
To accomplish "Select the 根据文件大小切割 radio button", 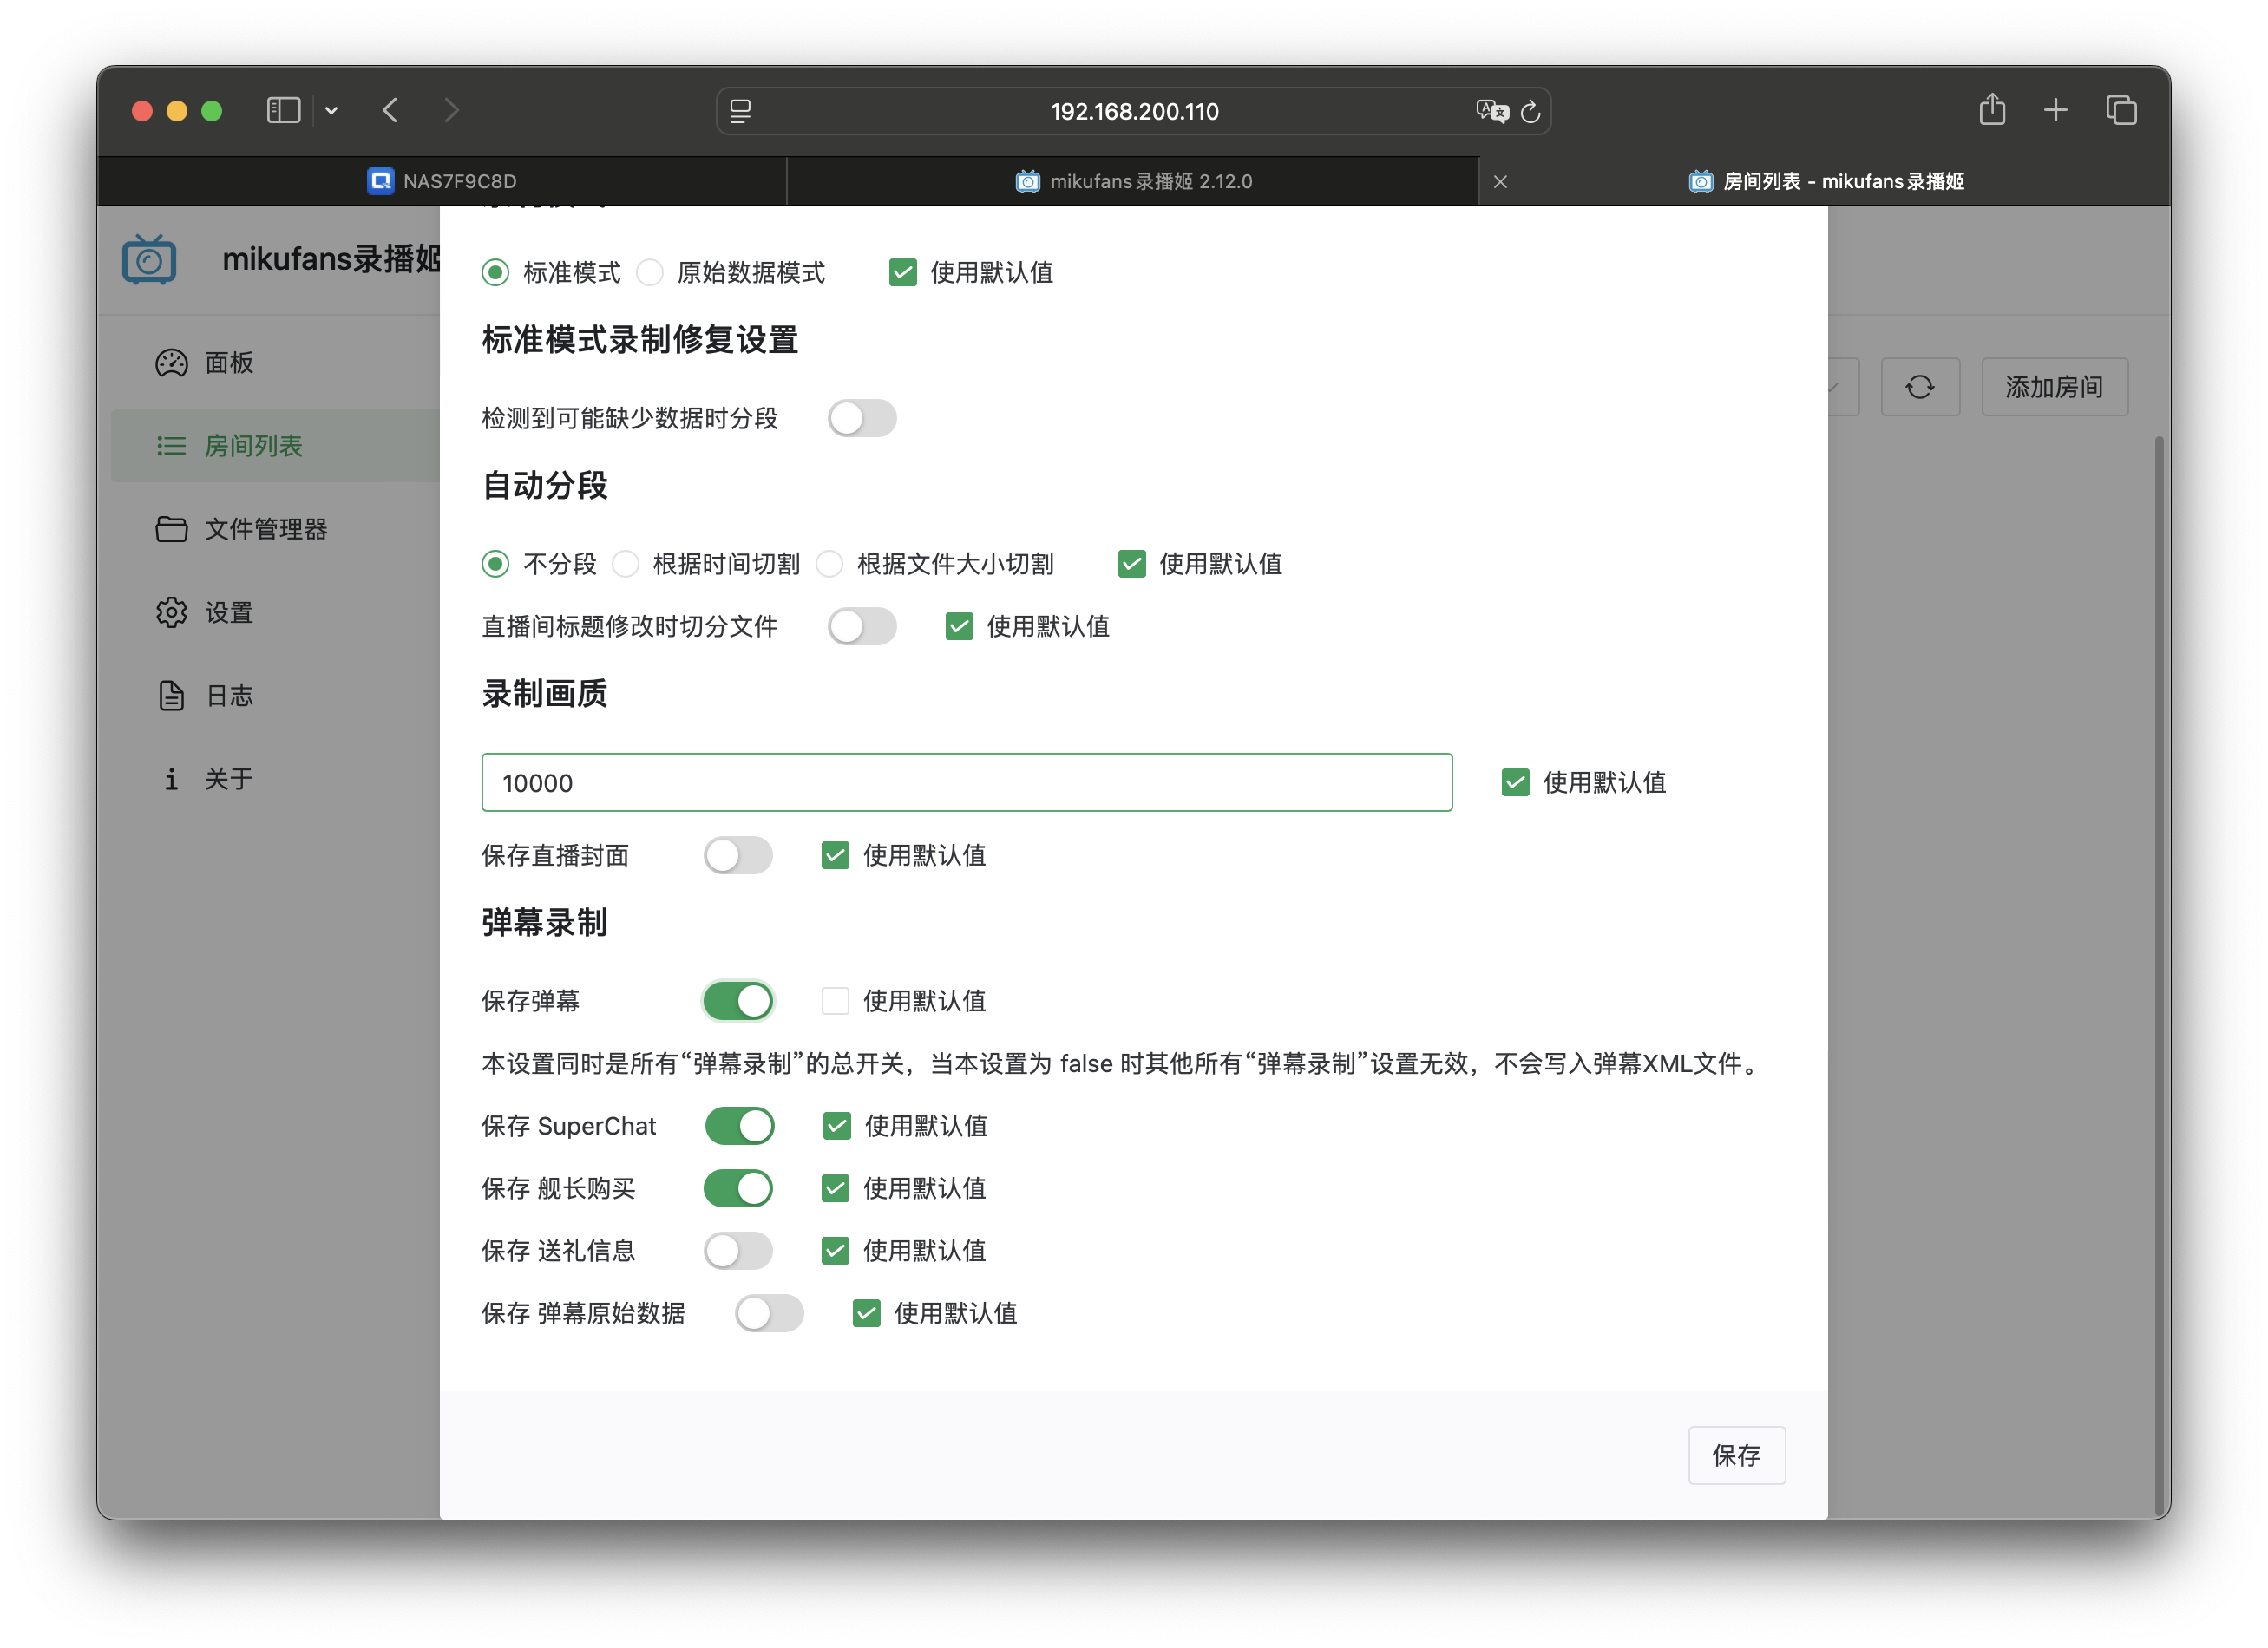I will pyautogui.click(x=830, y=564).
